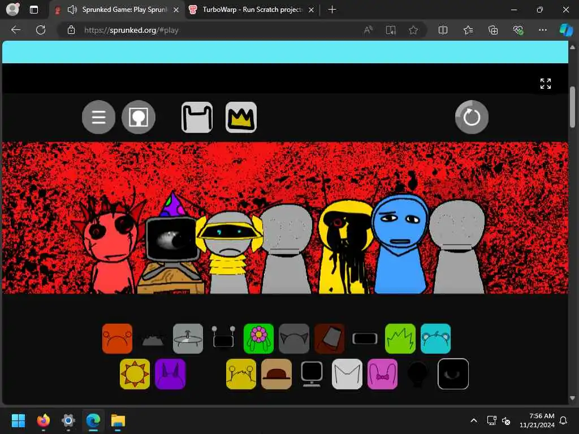Click the character silhouette round button
Image resolution: width=579 pixels, height=434 pixels.
pos(139,117)
